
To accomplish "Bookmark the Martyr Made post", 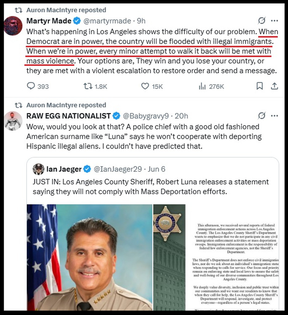I will click(x=260, y=86).
